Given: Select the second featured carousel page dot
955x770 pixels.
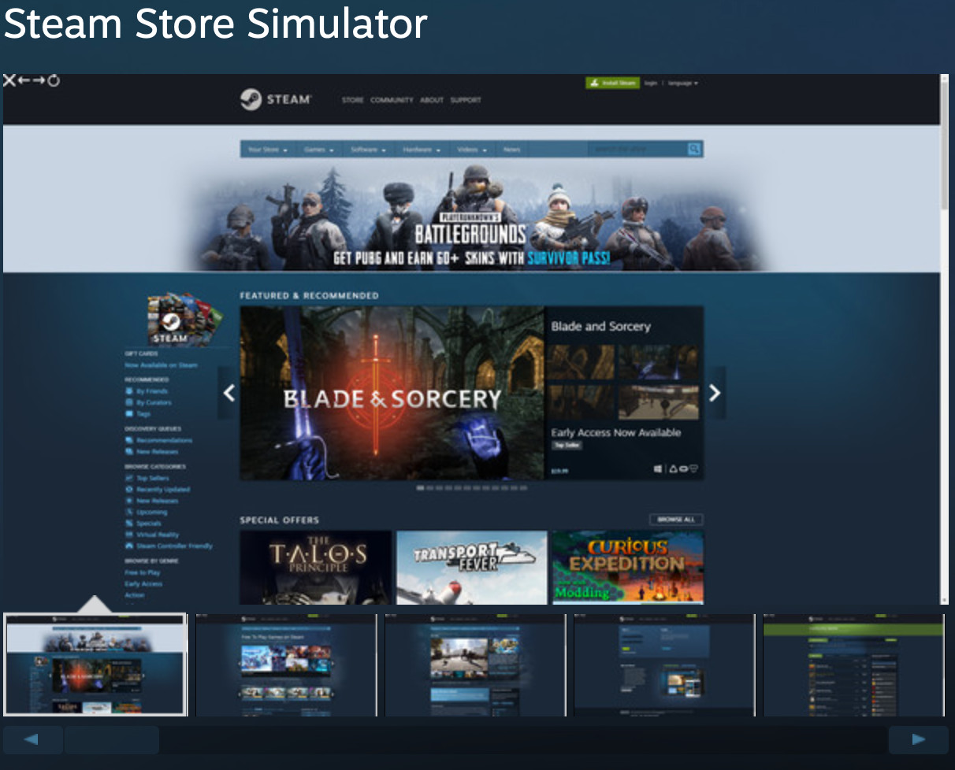Looking at the screenshot, I should tap(429, 489).
